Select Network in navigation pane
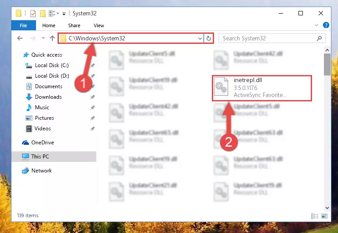The height and width of the screenshot is (233, 338). (x=42, y=170)
